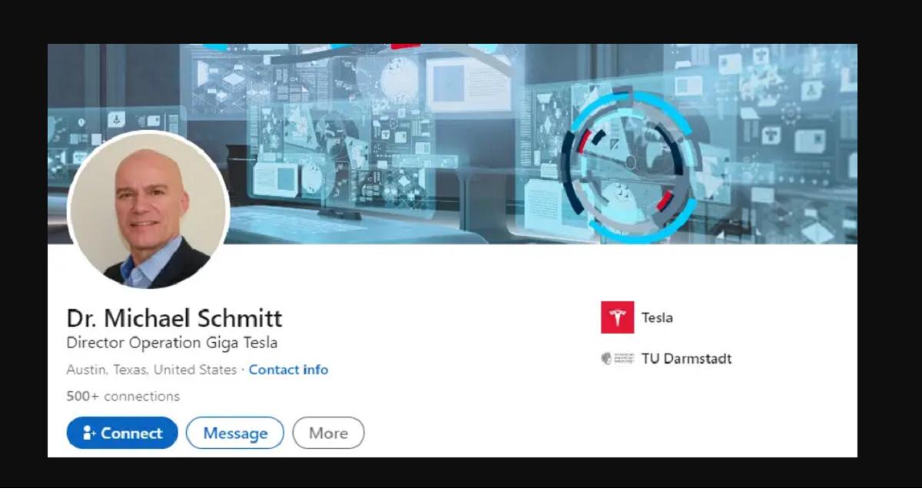Send a message using the Message button

point(235,434)
